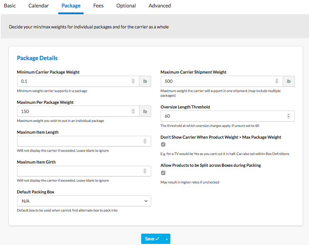Open the Default Packing Box dropdown
309x245 pixels.
tap(84, 201)
